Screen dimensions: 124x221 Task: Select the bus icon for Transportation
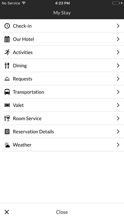(x=7, y=92)
